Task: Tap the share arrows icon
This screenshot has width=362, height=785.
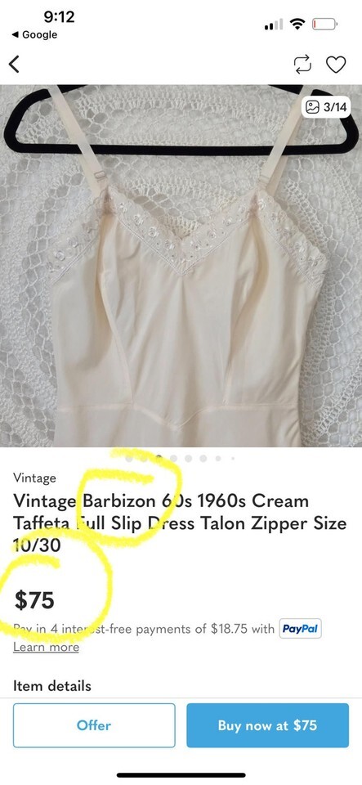Action: point(302,64)
